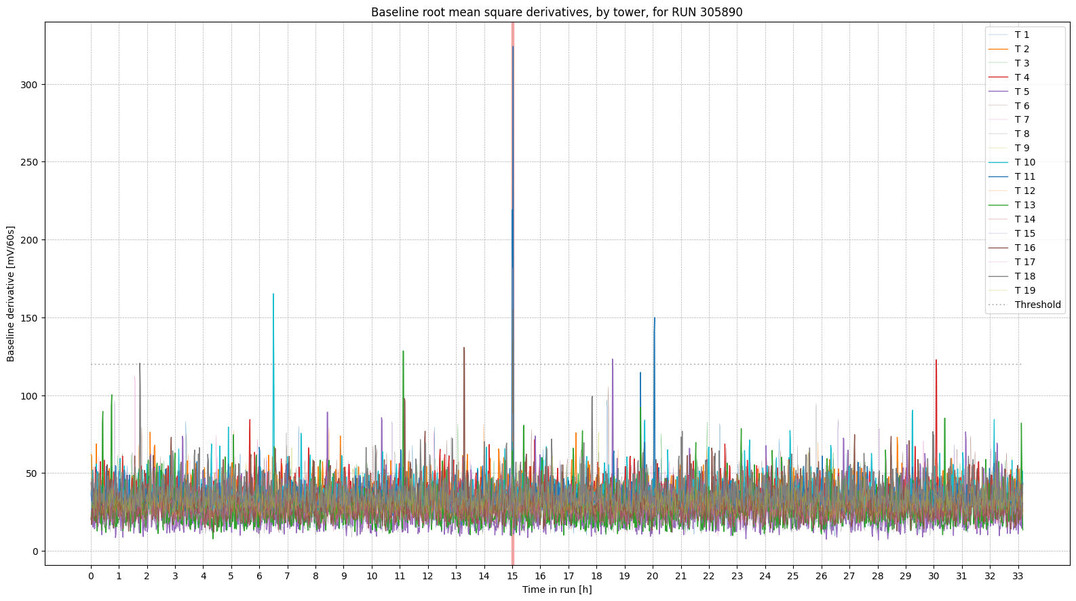This screenshot has width=1076, height=601.
Task: Click the brown T 16 legend line swatch
Action: click(999, 248)
